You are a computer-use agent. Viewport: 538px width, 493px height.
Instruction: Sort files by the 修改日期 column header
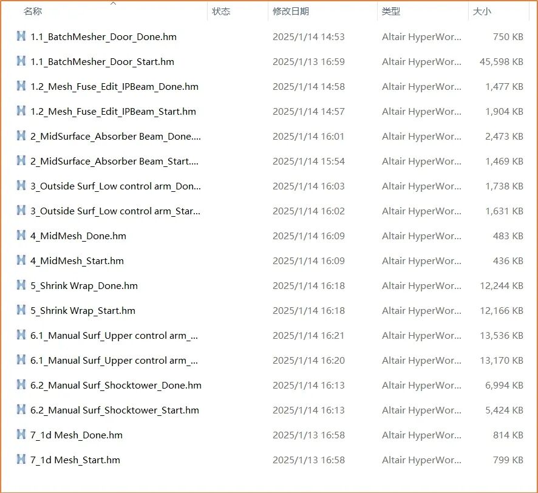[x=291, y=12]
